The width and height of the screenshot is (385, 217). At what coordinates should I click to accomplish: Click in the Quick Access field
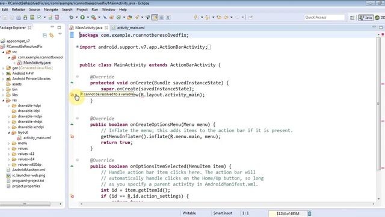(324, 17)
